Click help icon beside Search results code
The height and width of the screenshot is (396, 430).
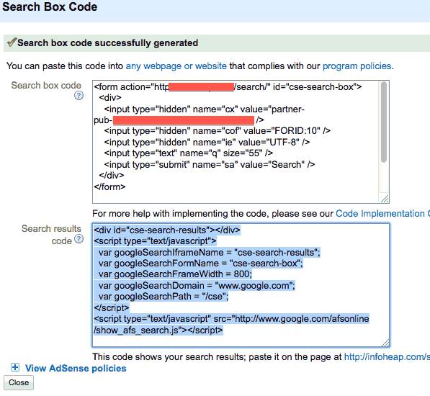(x=79, y=239)
